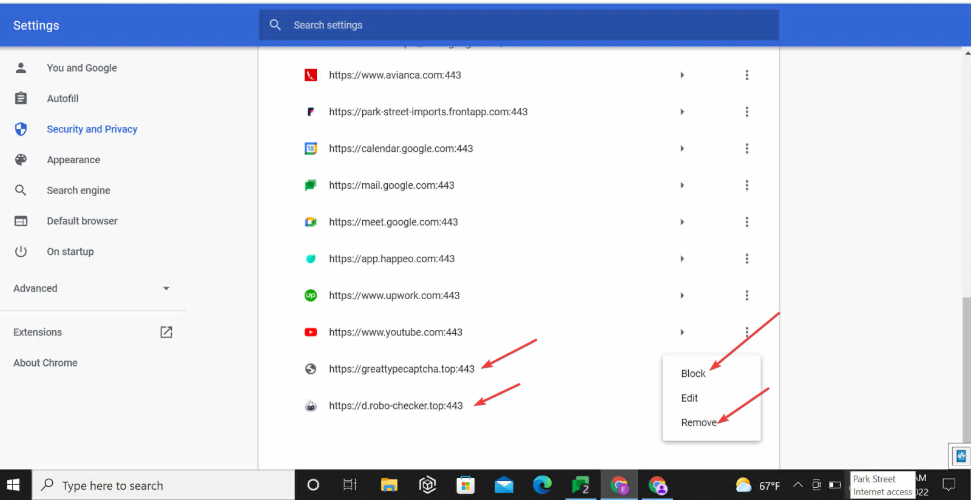Click the palette icon beside Appearance

tap(21, 160)
